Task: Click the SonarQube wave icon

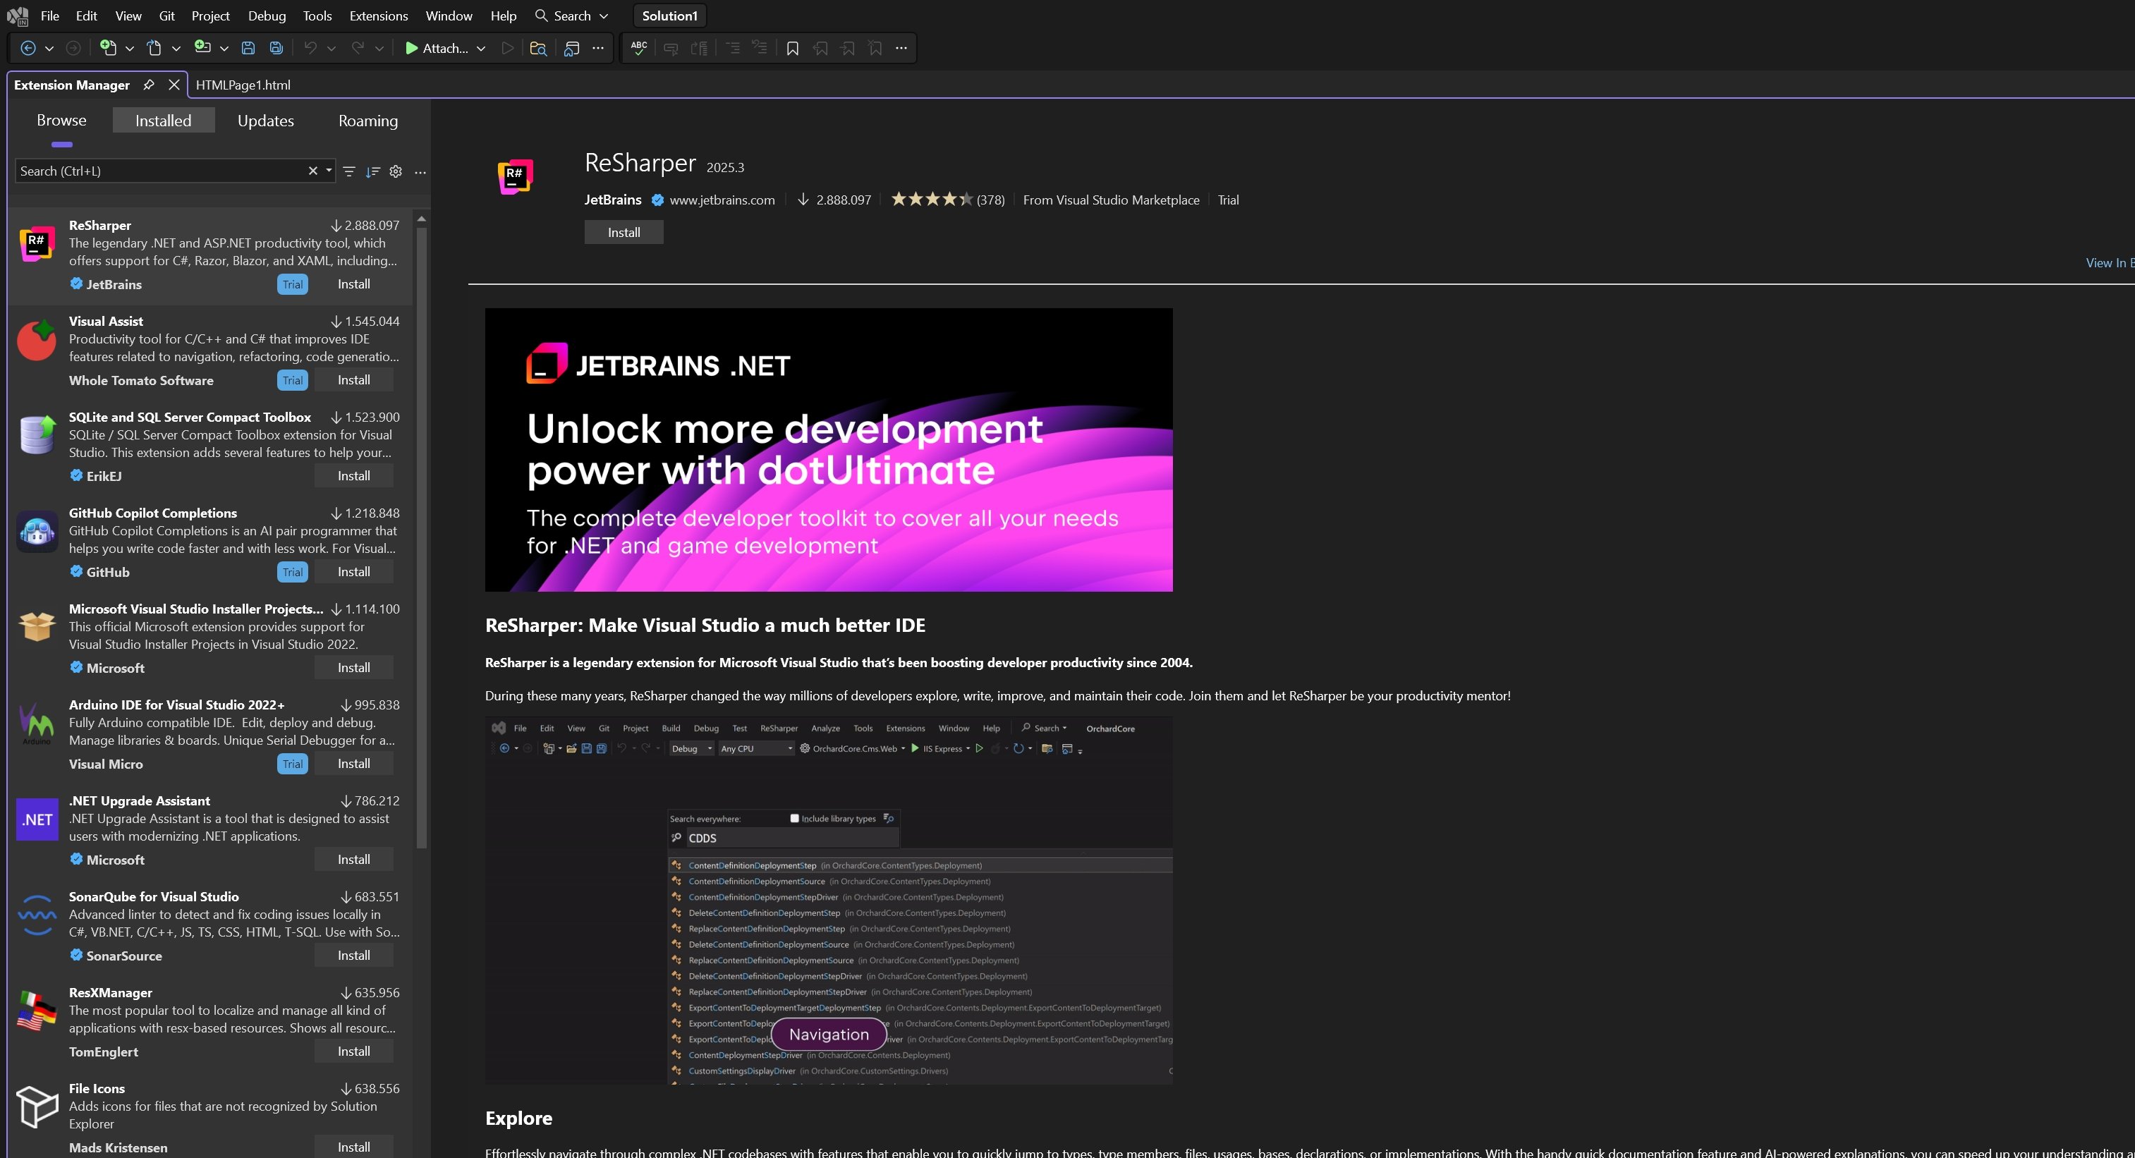Action: coord(37,915)
